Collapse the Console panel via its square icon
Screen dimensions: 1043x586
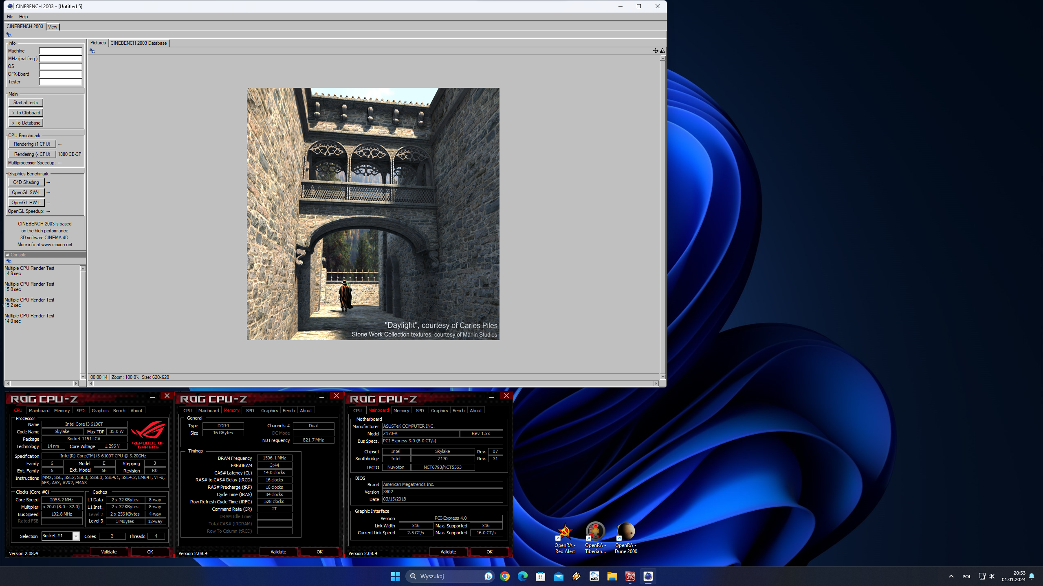7,255
